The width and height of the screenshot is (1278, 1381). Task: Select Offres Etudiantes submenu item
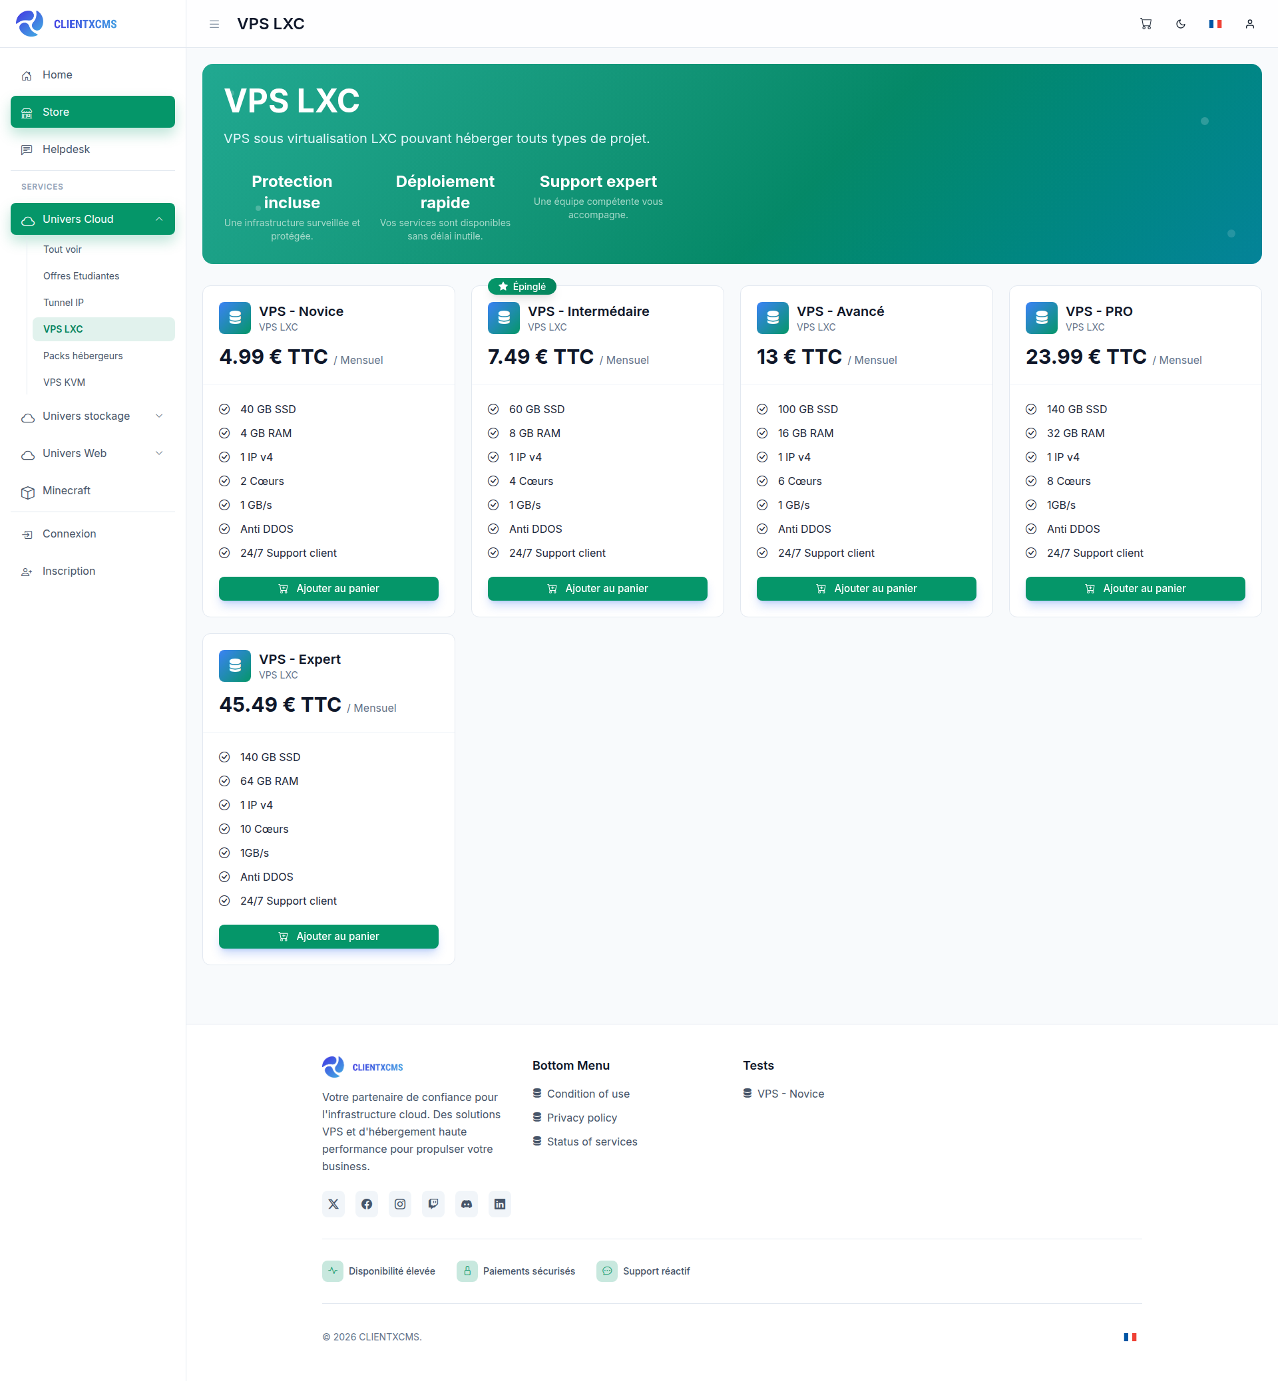tap(104, 276)
